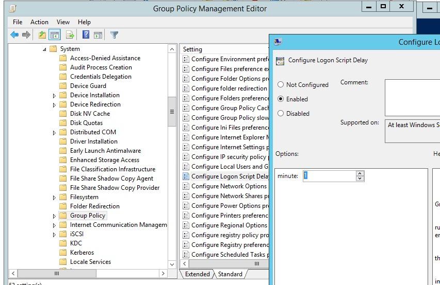440x285 pixels.
Task: Select the Not Configured radio button
Action: pyautogui.click(x=280, y=84)
